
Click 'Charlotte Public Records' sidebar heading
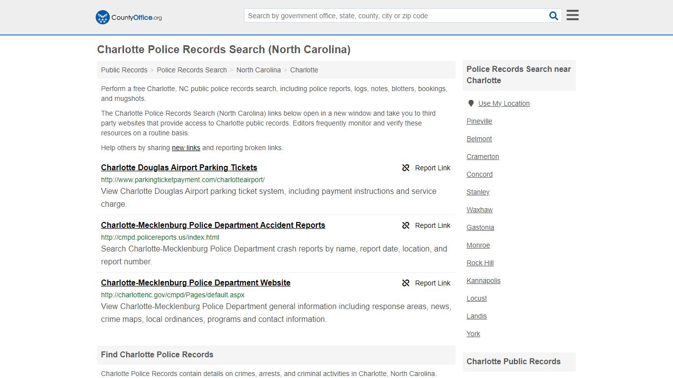[x=513, y=361]
